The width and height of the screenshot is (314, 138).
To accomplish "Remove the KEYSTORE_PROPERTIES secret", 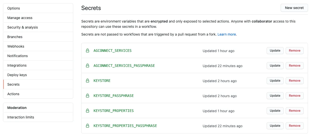I will pos(294,111).
